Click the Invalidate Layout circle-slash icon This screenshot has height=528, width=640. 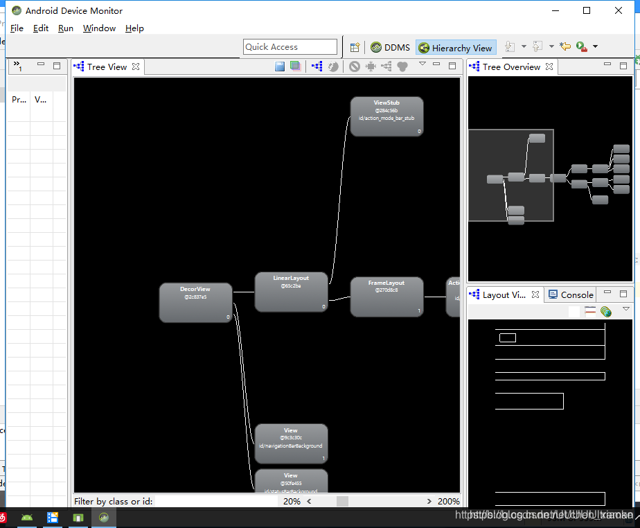[x=355, y=66]
